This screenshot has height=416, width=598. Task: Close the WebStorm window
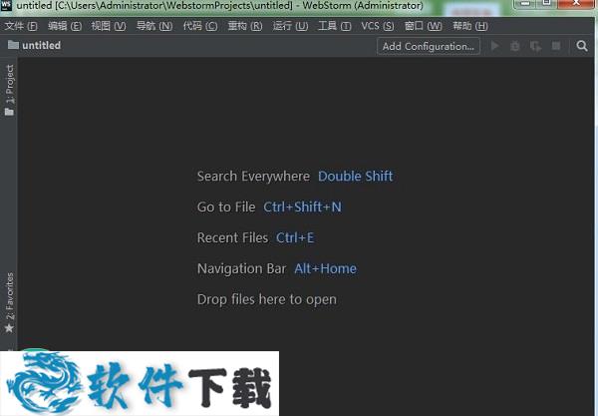(x=577, y=3)
